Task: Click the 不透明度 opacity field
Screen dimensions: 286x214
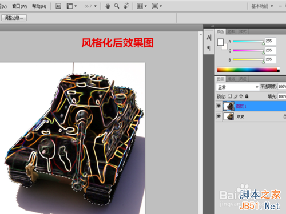Action: [282, 87]
